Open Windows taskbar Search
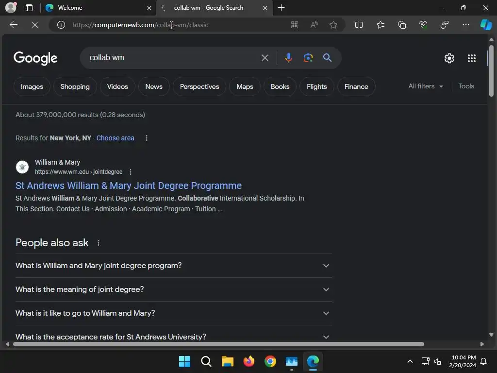 click(206, 361)
